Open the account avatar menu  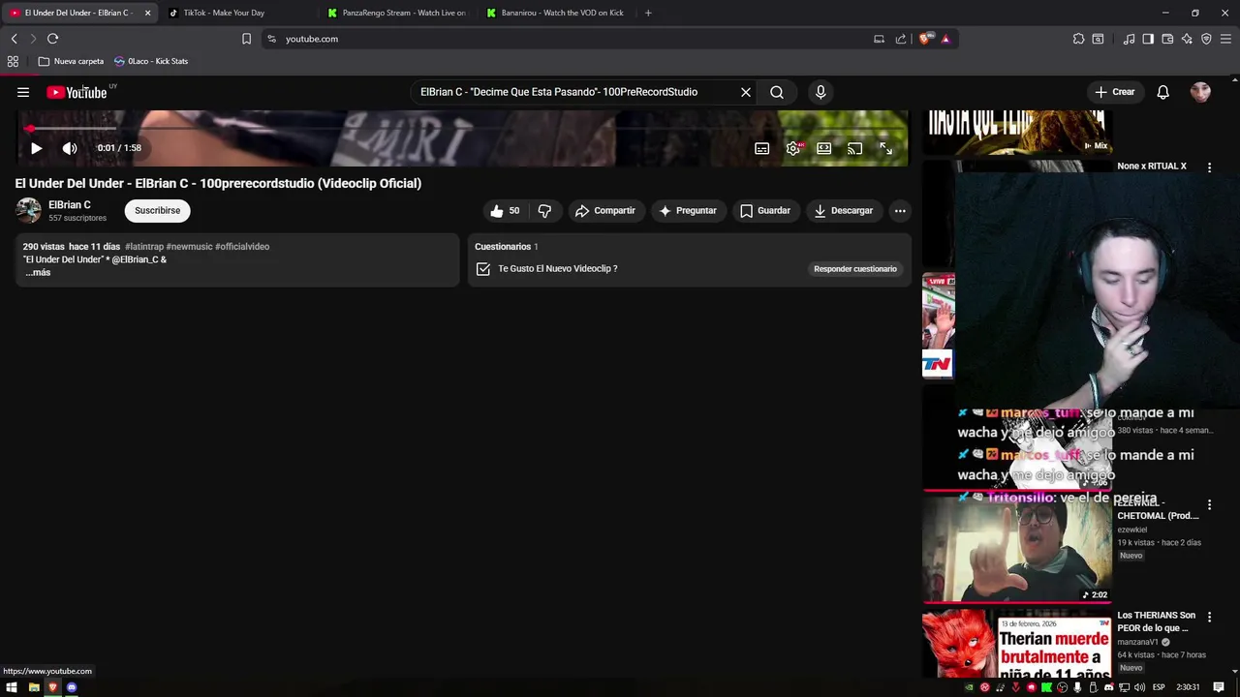point(1200,92)
